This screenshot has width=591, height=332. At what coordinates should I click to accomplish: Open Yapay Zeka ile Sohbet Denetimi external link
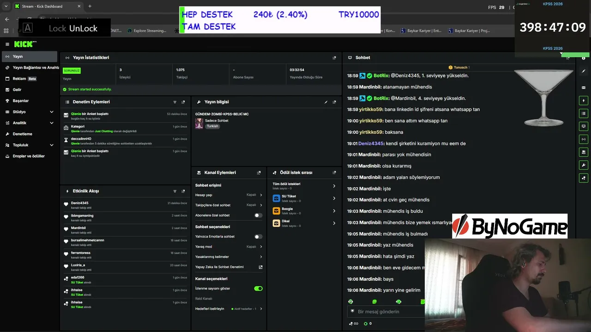pos(260,267)
